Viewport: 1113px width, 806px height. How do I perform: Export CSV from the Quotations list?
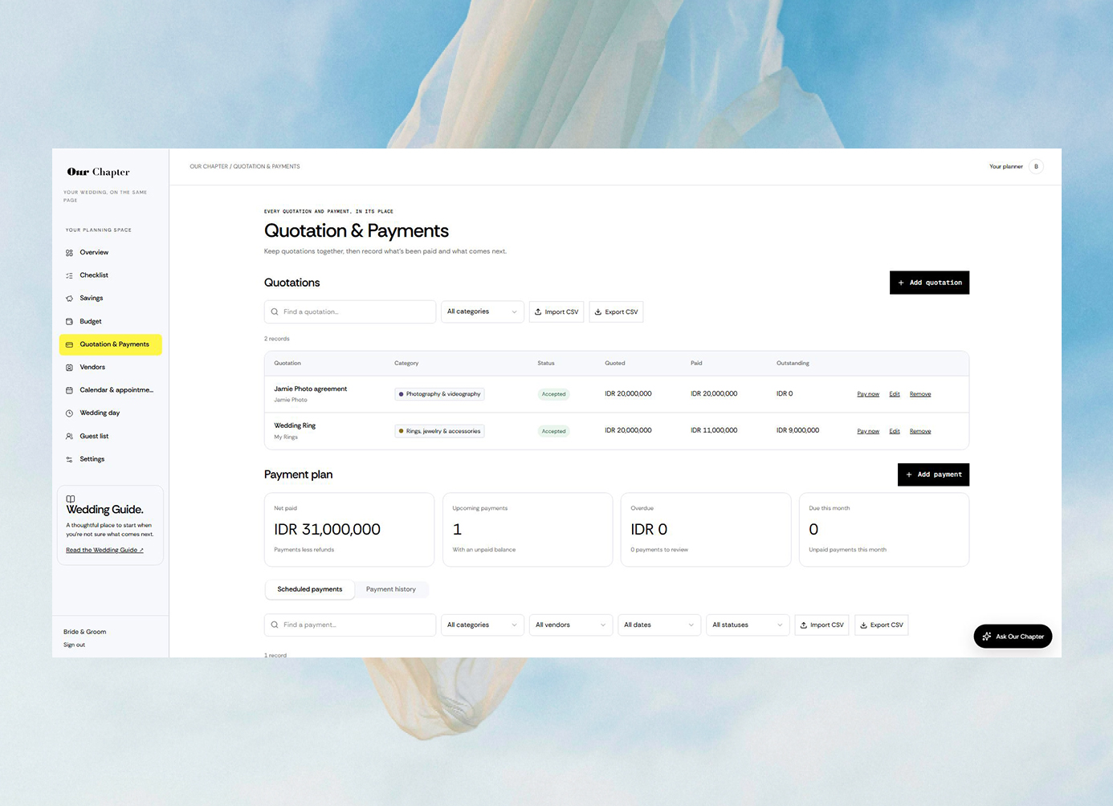pyautogui.click(x=616, y=312)
